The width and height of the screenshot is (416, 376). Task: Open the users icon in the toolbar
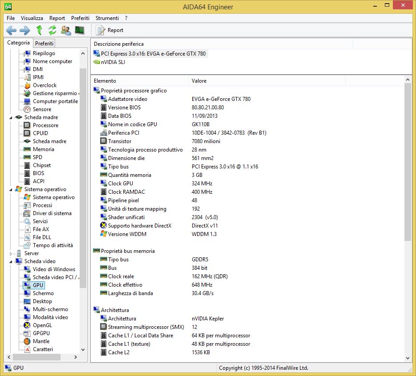(66, 30)
